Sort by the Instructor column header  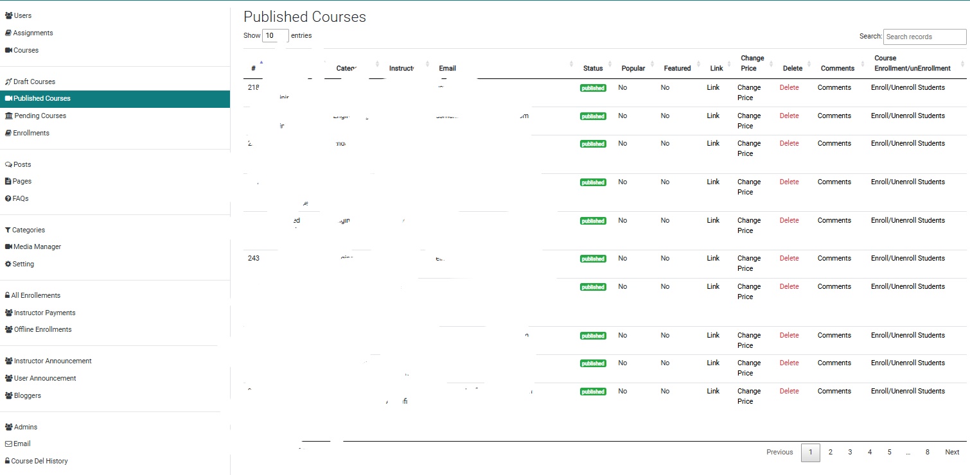[402, 68]
